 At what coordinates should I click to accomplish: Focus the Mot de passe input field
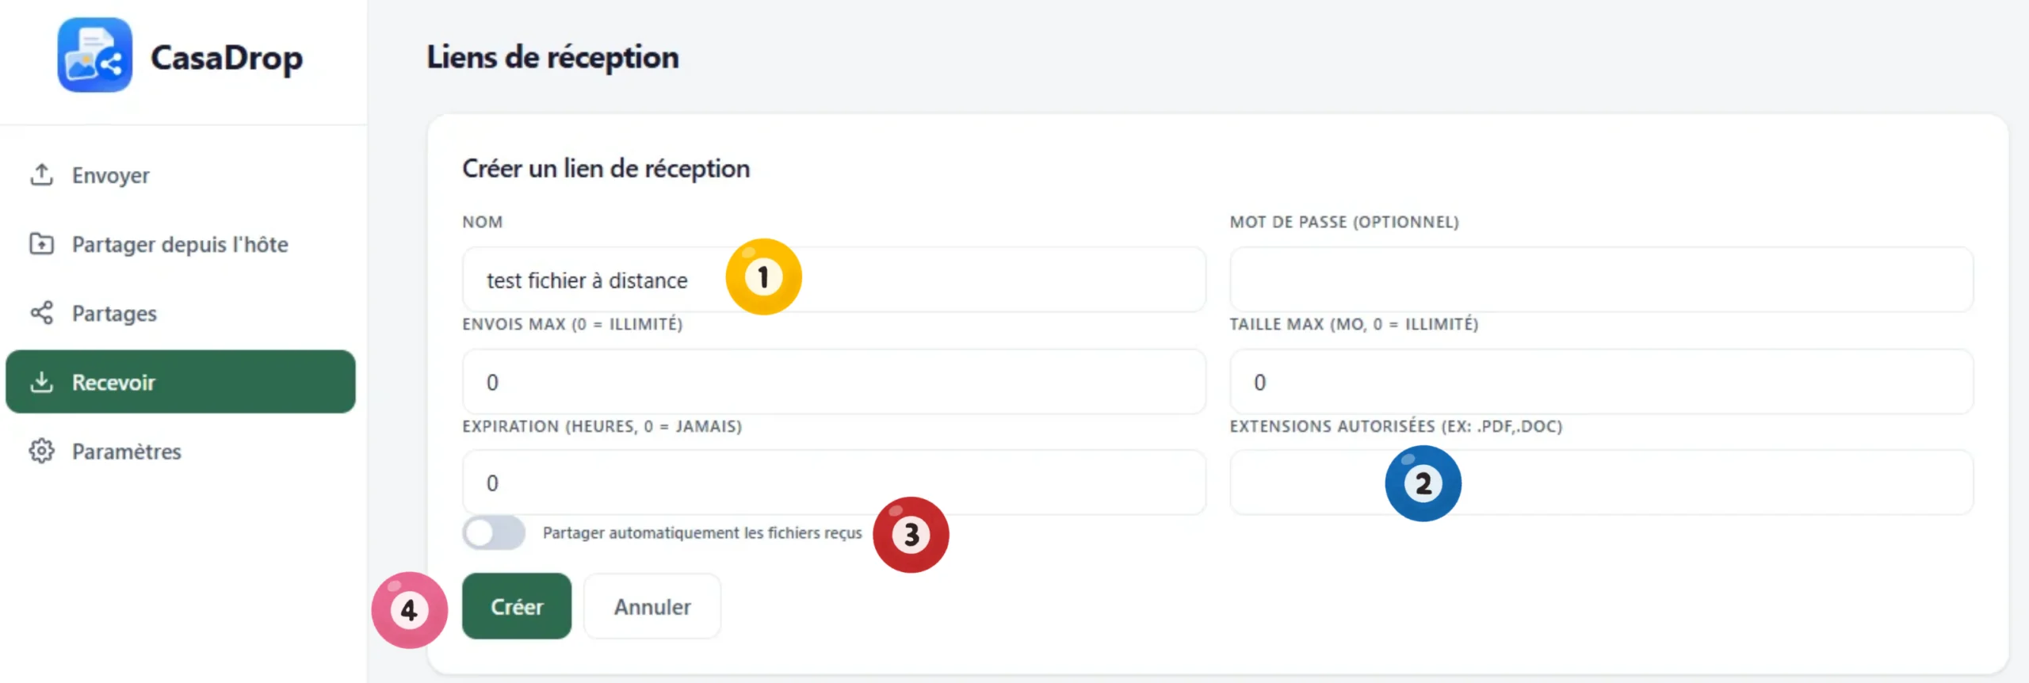tap(1601, 280)
